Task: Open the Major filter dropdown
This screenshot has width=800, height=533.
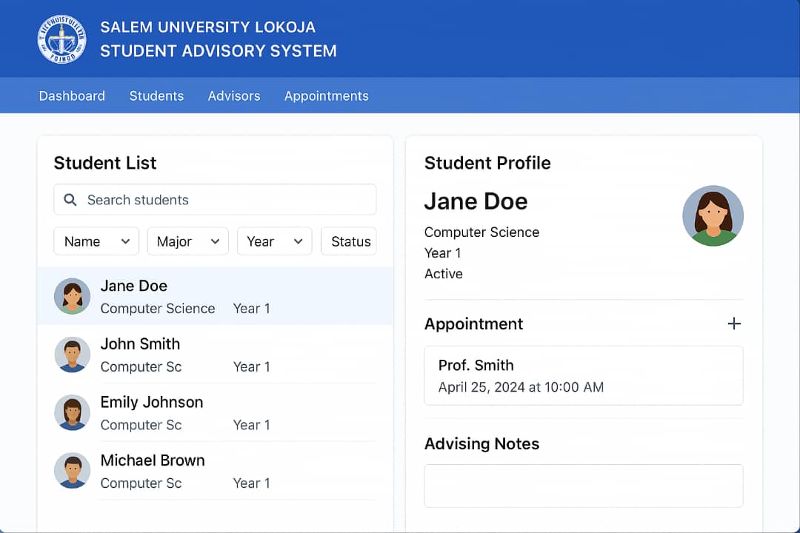Action: [187, 241]
